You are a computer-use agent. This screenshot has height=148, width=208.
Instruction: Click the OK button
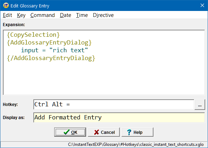(70, 132)
